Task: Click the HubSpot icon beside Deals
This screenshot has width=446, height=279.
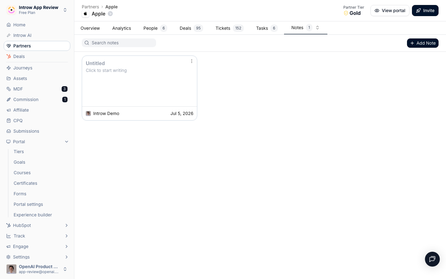Action: 9,56
